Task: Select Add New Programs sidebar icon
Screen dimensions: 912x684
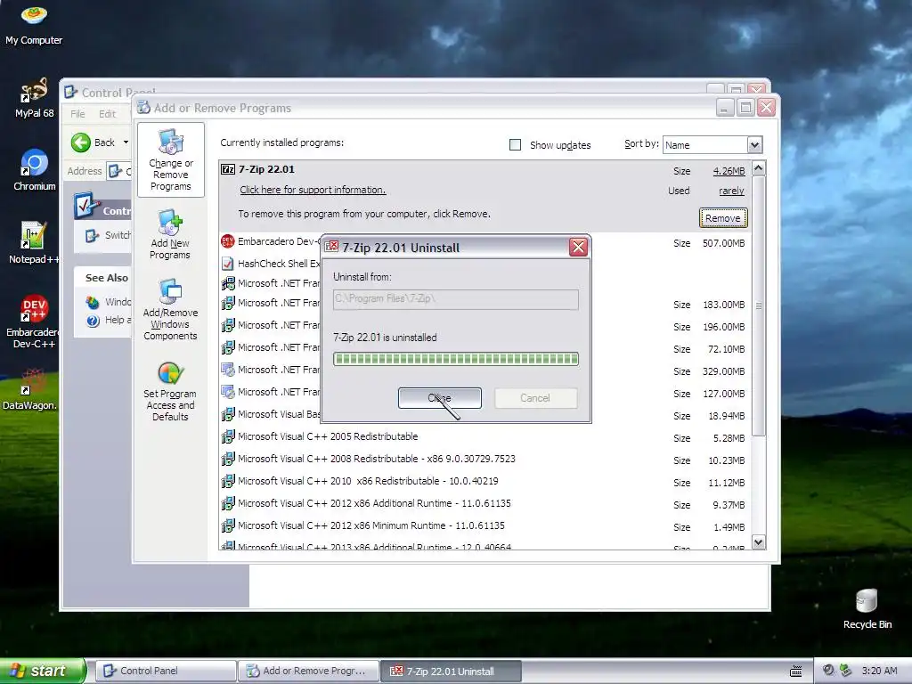Action: (170, 234)
